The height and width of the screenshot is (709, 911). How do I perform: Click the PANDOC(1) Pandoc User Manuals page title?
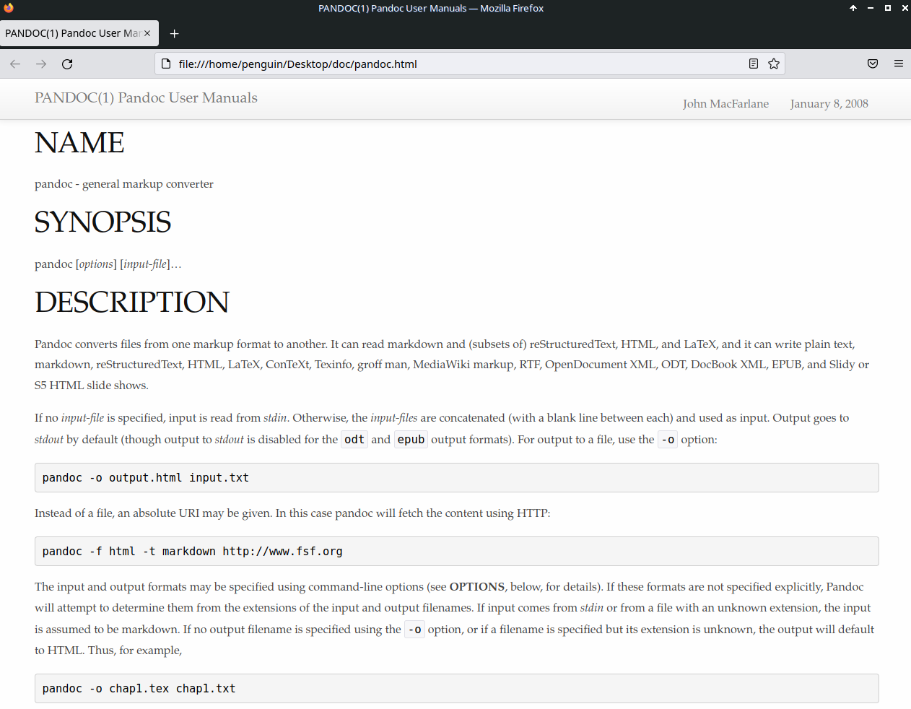146,97
